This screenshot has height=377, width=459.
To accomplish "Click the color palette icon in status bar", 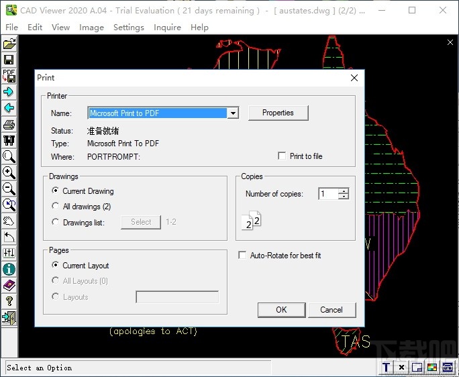I will [432, 367].
